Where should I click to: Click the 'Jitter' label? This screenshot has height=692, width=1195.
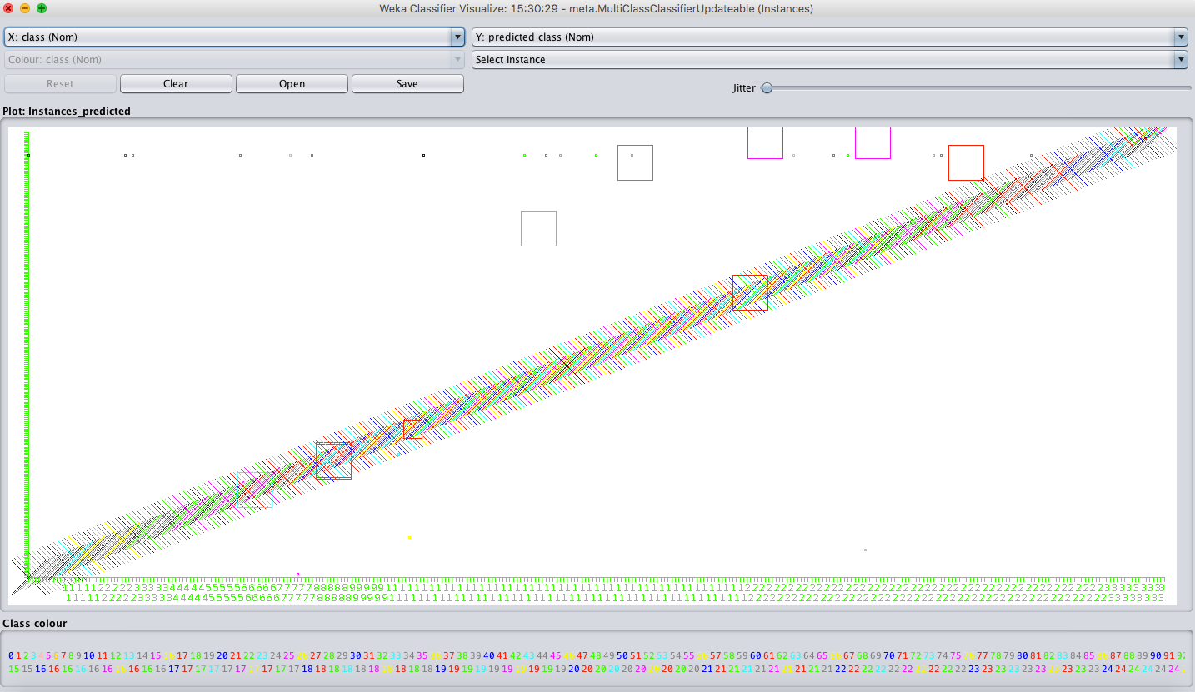(x=744, y=87)
